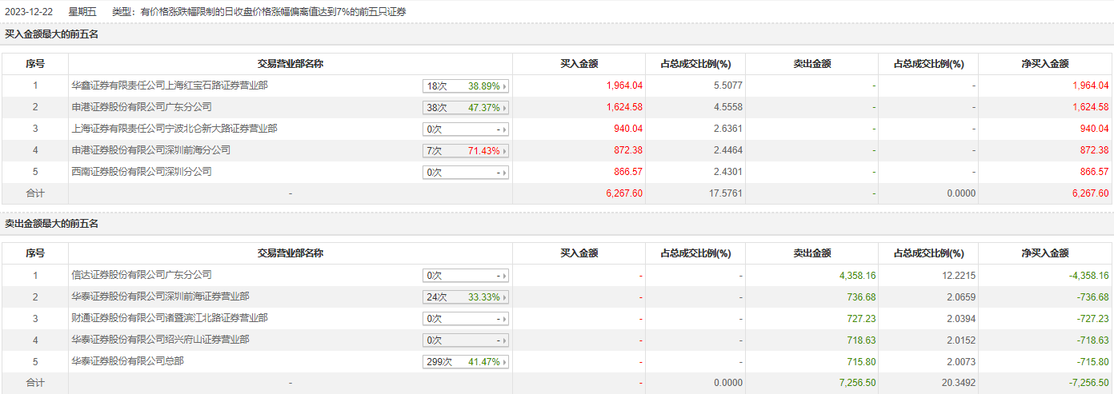Click 净买入金额 header in sell table
Image resolution: width=1114 pixels, height=394 pixels.
(x=1044, y=253)
